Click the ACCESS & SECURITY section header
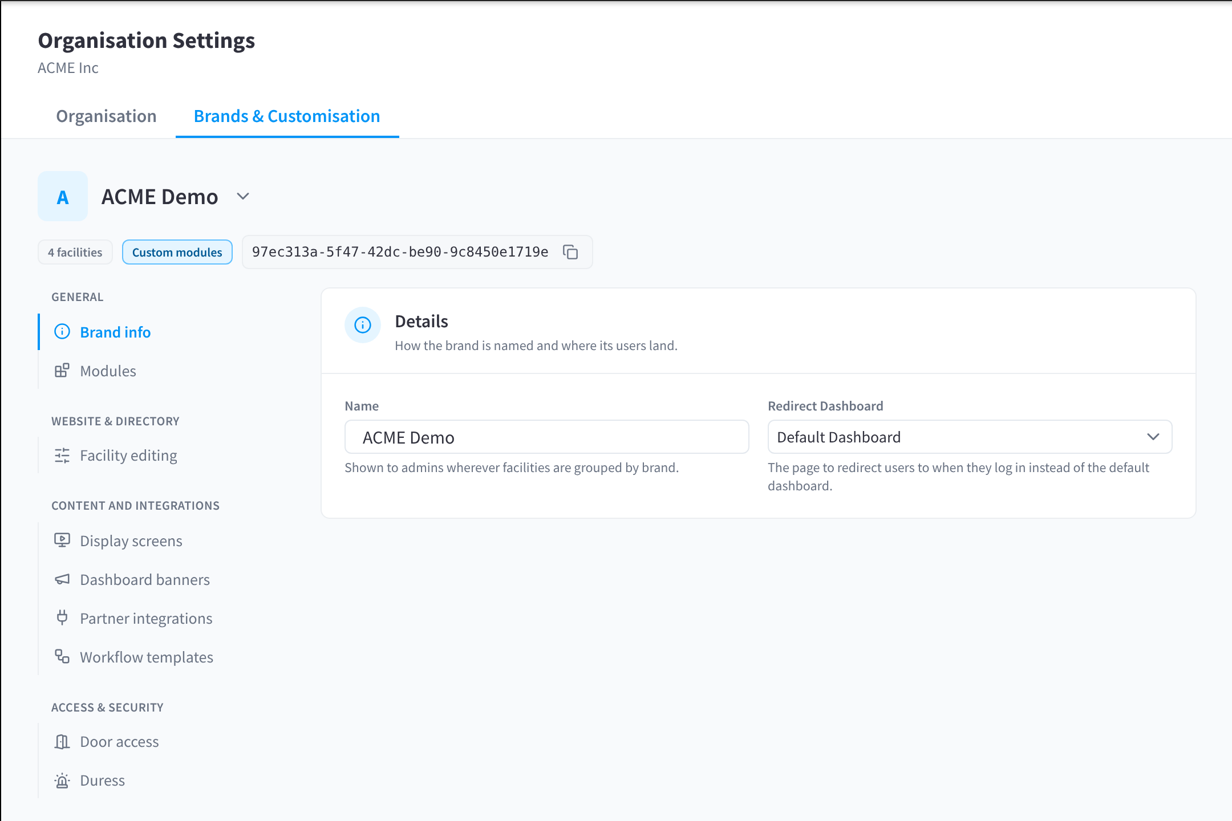Image resolution: width=1232 pixels, height=821 pixels. coord(108,708)
